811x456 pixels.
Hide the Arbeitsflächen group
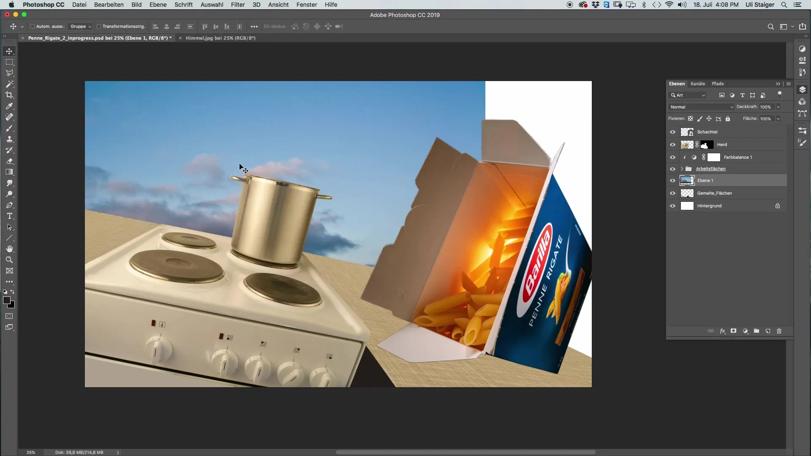click(x=672, y=169)
